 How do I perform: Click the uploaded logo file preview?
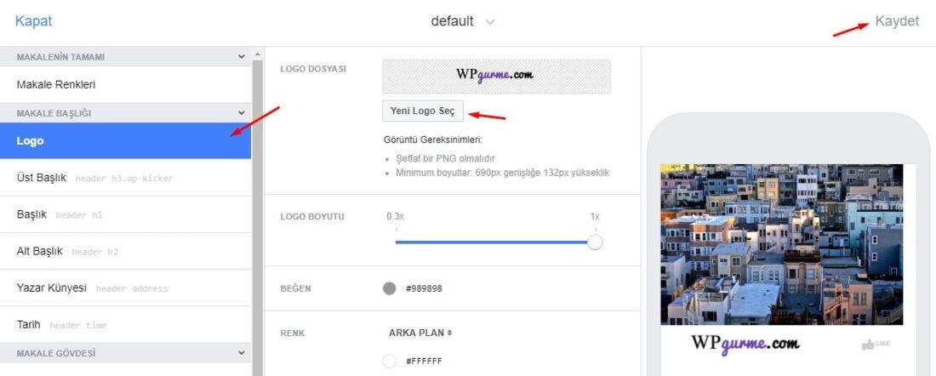[496, 77]
